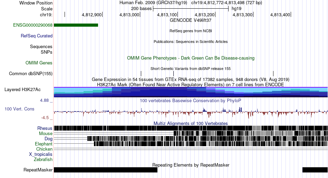Select the Dog alignment label
Viewport: 328px width, 178px height.
click(x=48, y=139)
